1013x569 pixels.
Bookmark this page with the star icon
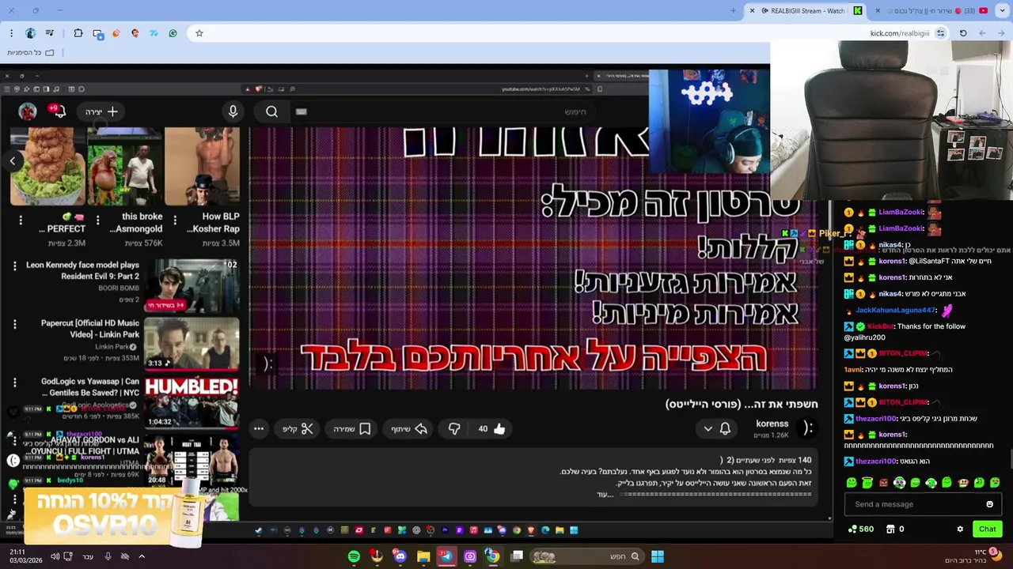click(199, 33)
